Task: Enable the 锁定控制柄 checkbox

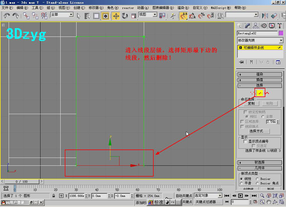Action: coord(245,112)
